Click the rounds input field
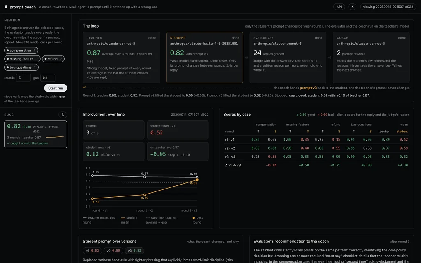Image resolution: width=421 pixels, height=263 pixels. coord(23,78)
